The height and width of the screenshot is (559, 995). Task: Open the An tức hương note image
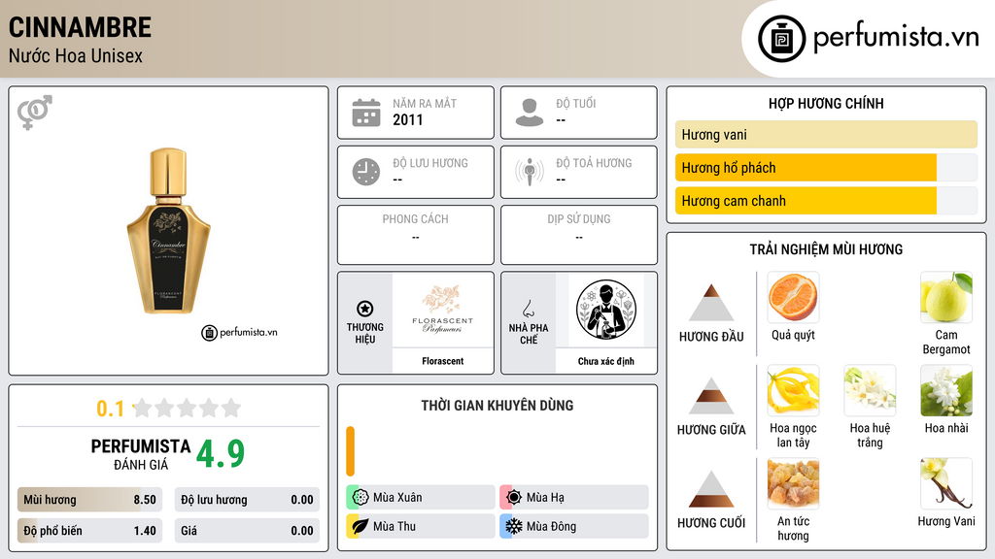click(x=793, y=483)
